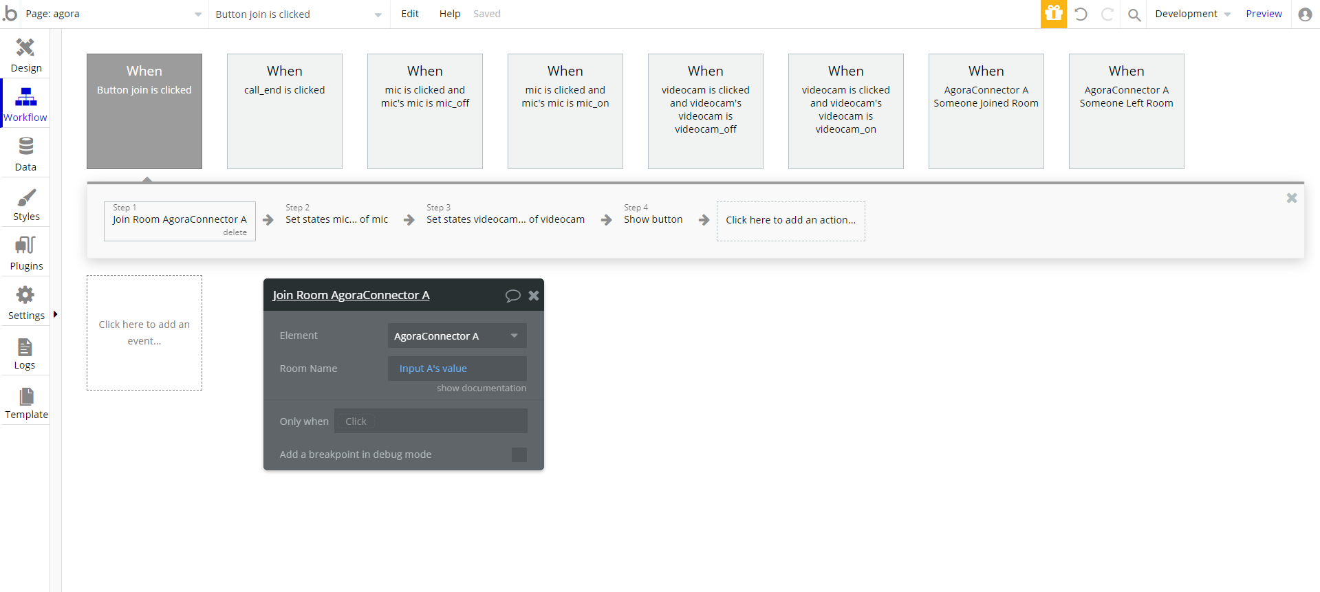Select Someone Joined Room event
This screenshot has width=1320, height=592.
coord(986,111)
